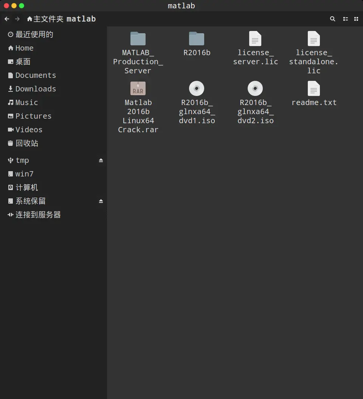Select 连接到服务器 in the sidebar
The width and height of the screenshot is (363, 399).
click(38, 215)
